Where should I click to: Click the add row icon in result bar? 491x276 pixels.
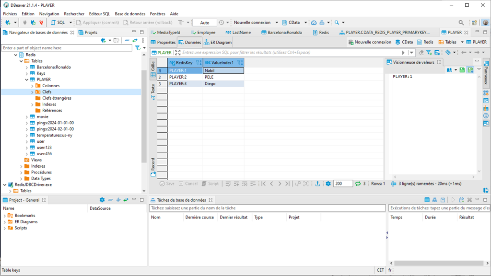[x=236, y=184]
